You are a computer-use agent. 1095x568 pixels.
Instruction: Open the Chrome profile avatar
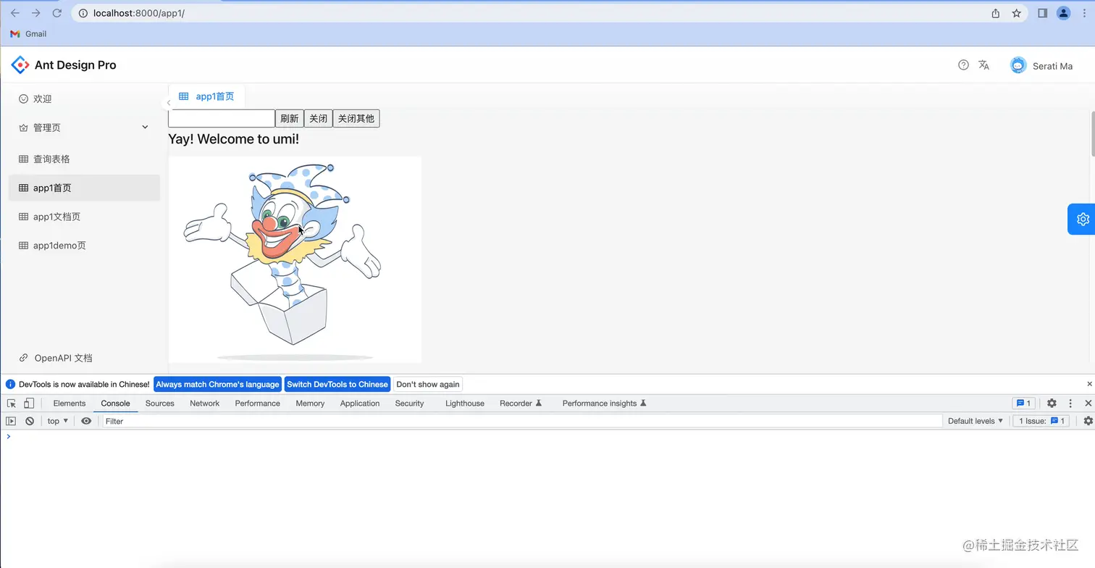click(1063, 13)
